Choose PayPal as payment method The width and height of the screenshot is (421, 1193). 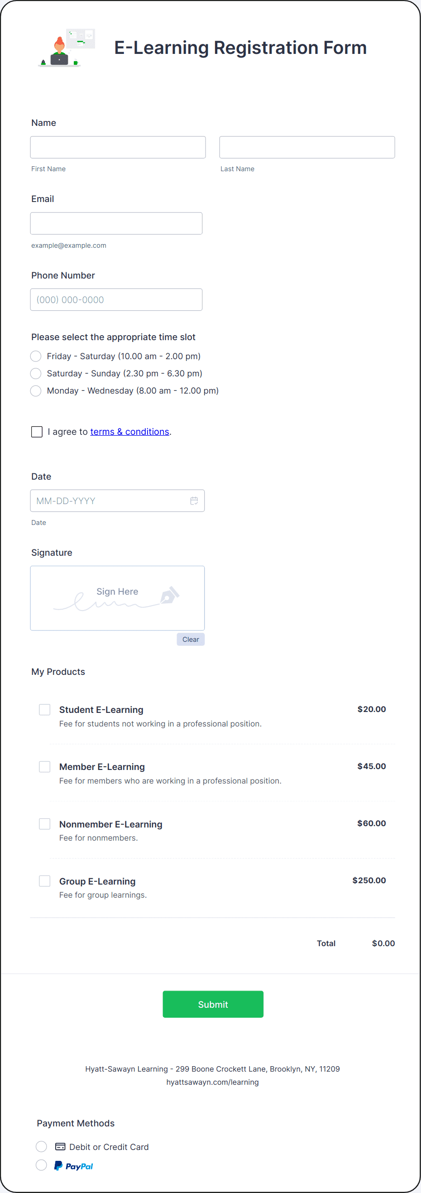click(41, 1165)
